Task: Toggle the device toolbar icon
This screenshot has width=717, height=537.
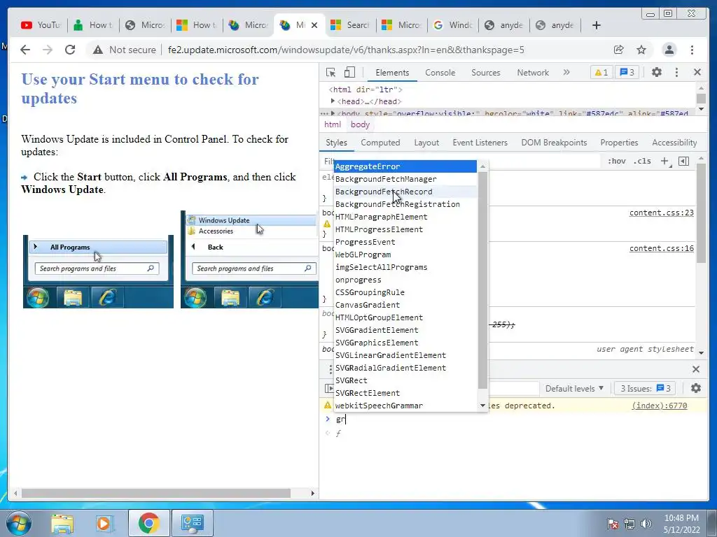Action: (350, 72)
